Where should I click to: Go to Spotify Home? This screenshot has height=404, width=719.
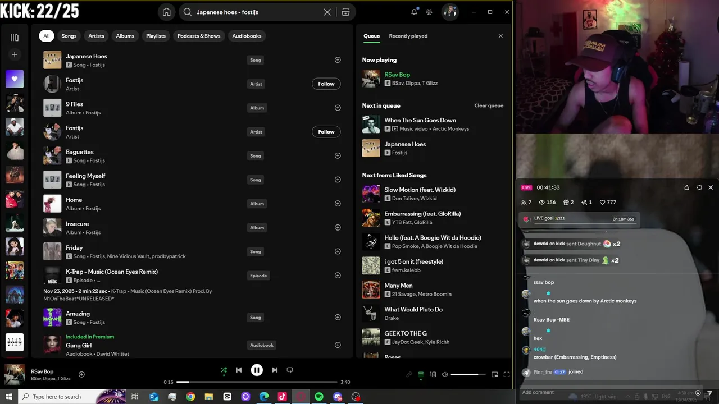tap(167, 12)
